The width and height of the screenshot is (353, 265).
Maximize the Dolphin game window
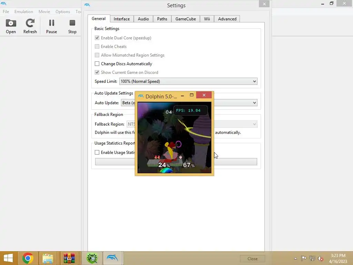(192, 95)
